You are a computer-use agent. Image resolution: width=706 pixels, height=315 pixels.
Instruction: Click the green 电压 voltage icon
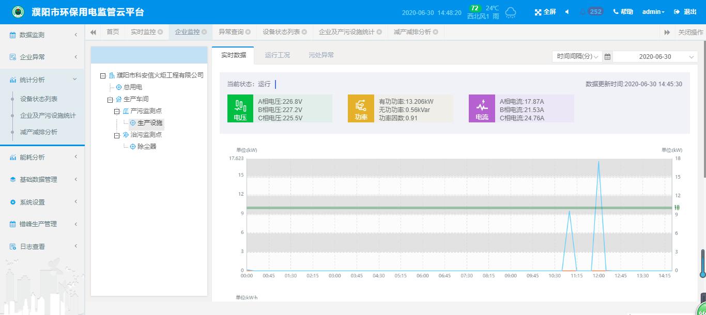coord(240,108)
